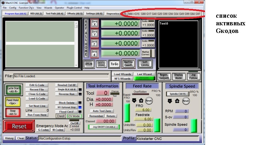Image resolution: width=263 pixels, height=145 pixels.
Task: Click Auto Tool Zero
Action: [102, 111]
